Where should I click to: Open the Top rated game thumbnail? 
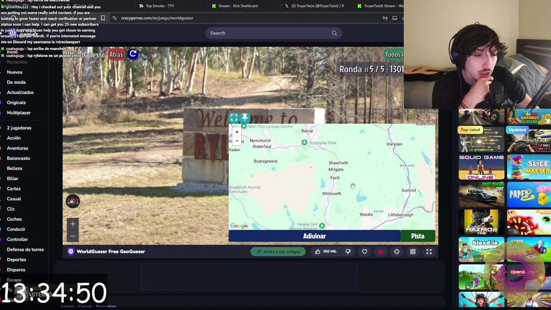tap(481, 139)
